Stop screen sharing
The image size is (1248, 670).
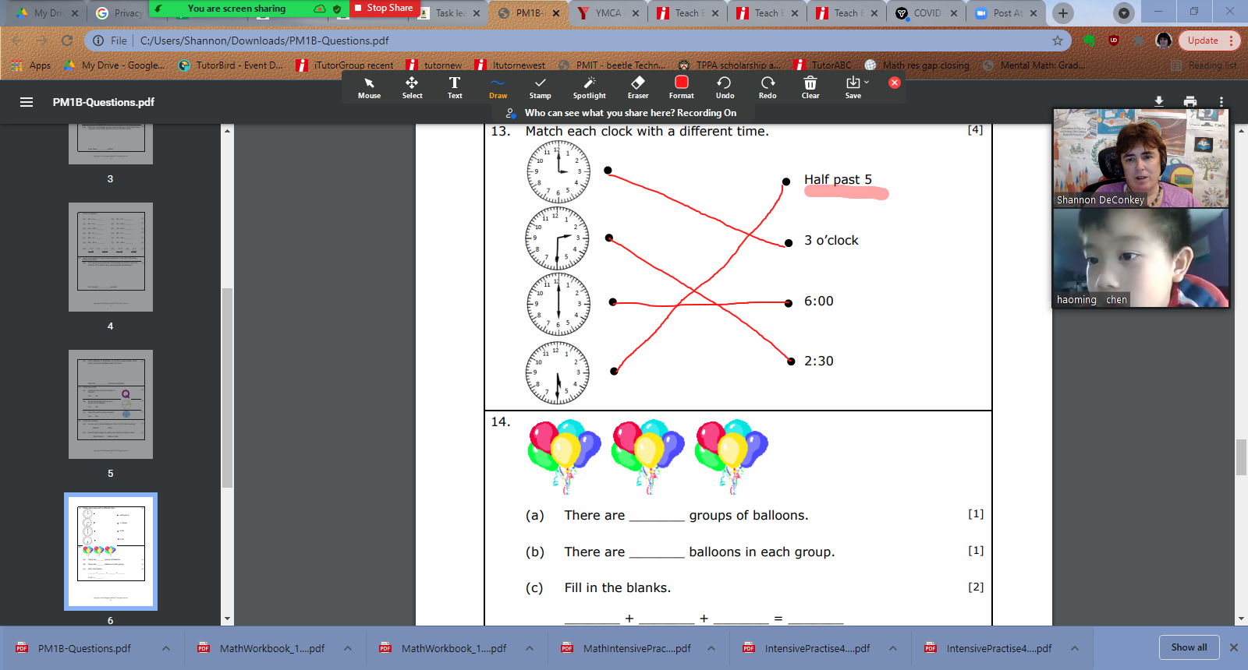coord(384,8)
